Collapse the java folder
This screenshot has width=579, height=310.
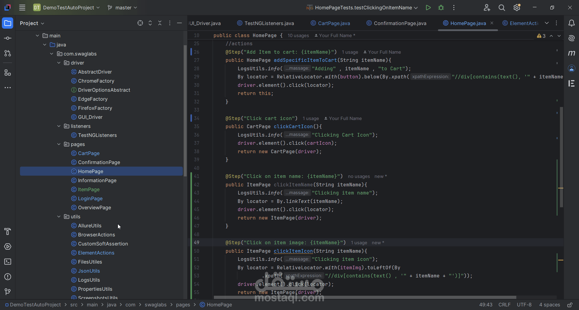tap(45, 45)
